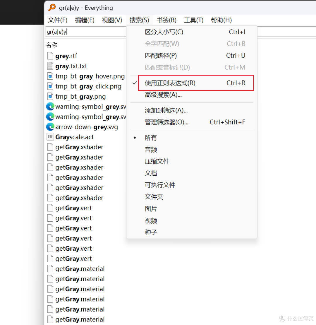Screen dimensions: 316x325
Task: Open 管理筛选器(O)... entry
Action: point(192,122)
